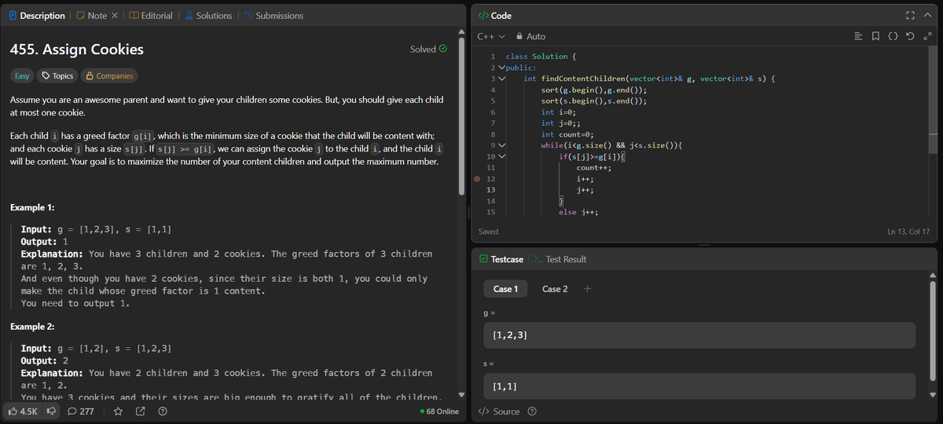Image resolution: width=943 pixels, height=424 pixels.
Task: Fold the function at line 3
Action: [x=501, y=79]
